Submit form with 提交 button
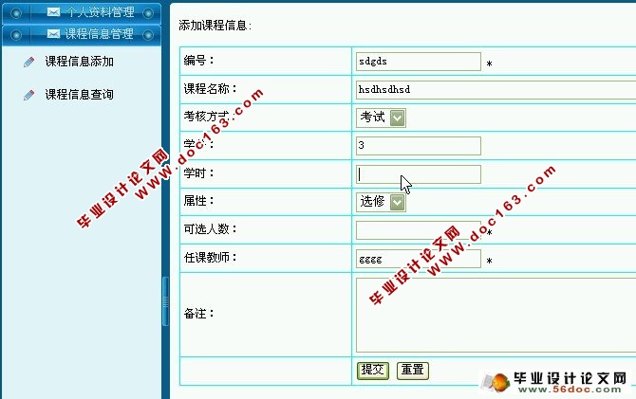The image size is (636, 399). [373, 371]
